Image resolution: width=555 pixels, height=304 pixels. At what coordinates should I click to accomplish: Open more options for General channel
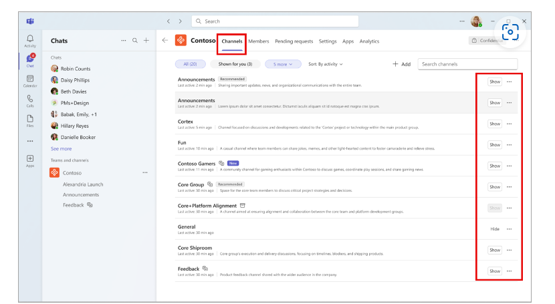509,229
